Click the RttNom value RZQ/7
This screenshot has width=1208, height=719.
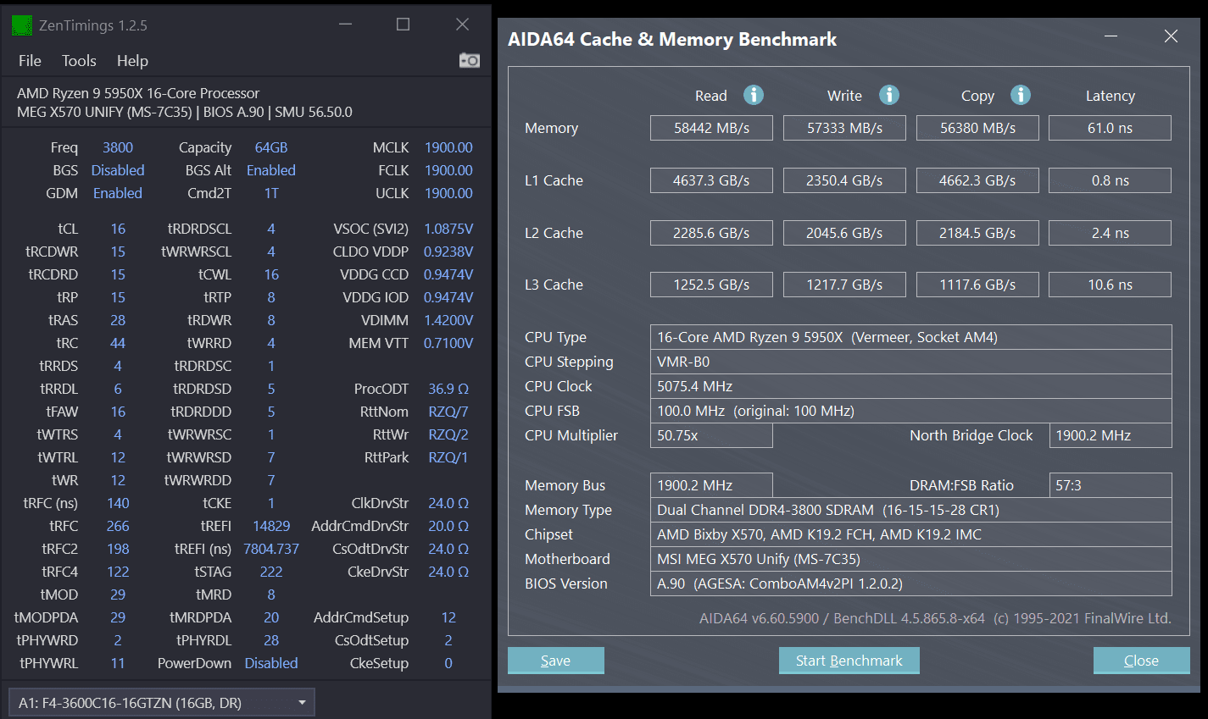(x=448, y=412)
